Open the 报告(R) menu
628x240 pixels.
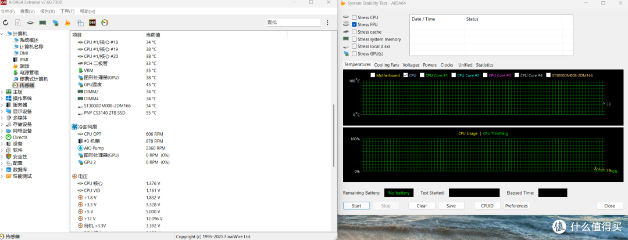click(x=47, y=11)
